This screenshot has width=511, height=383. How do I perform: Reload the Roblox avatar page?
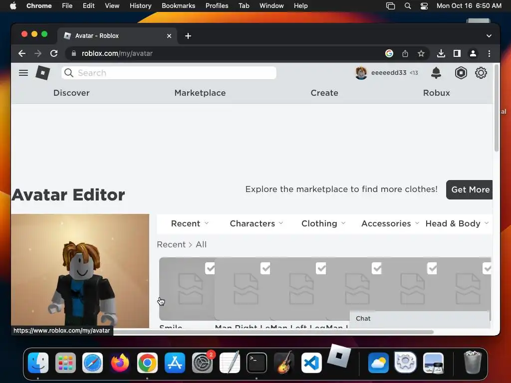coord(54,53)
